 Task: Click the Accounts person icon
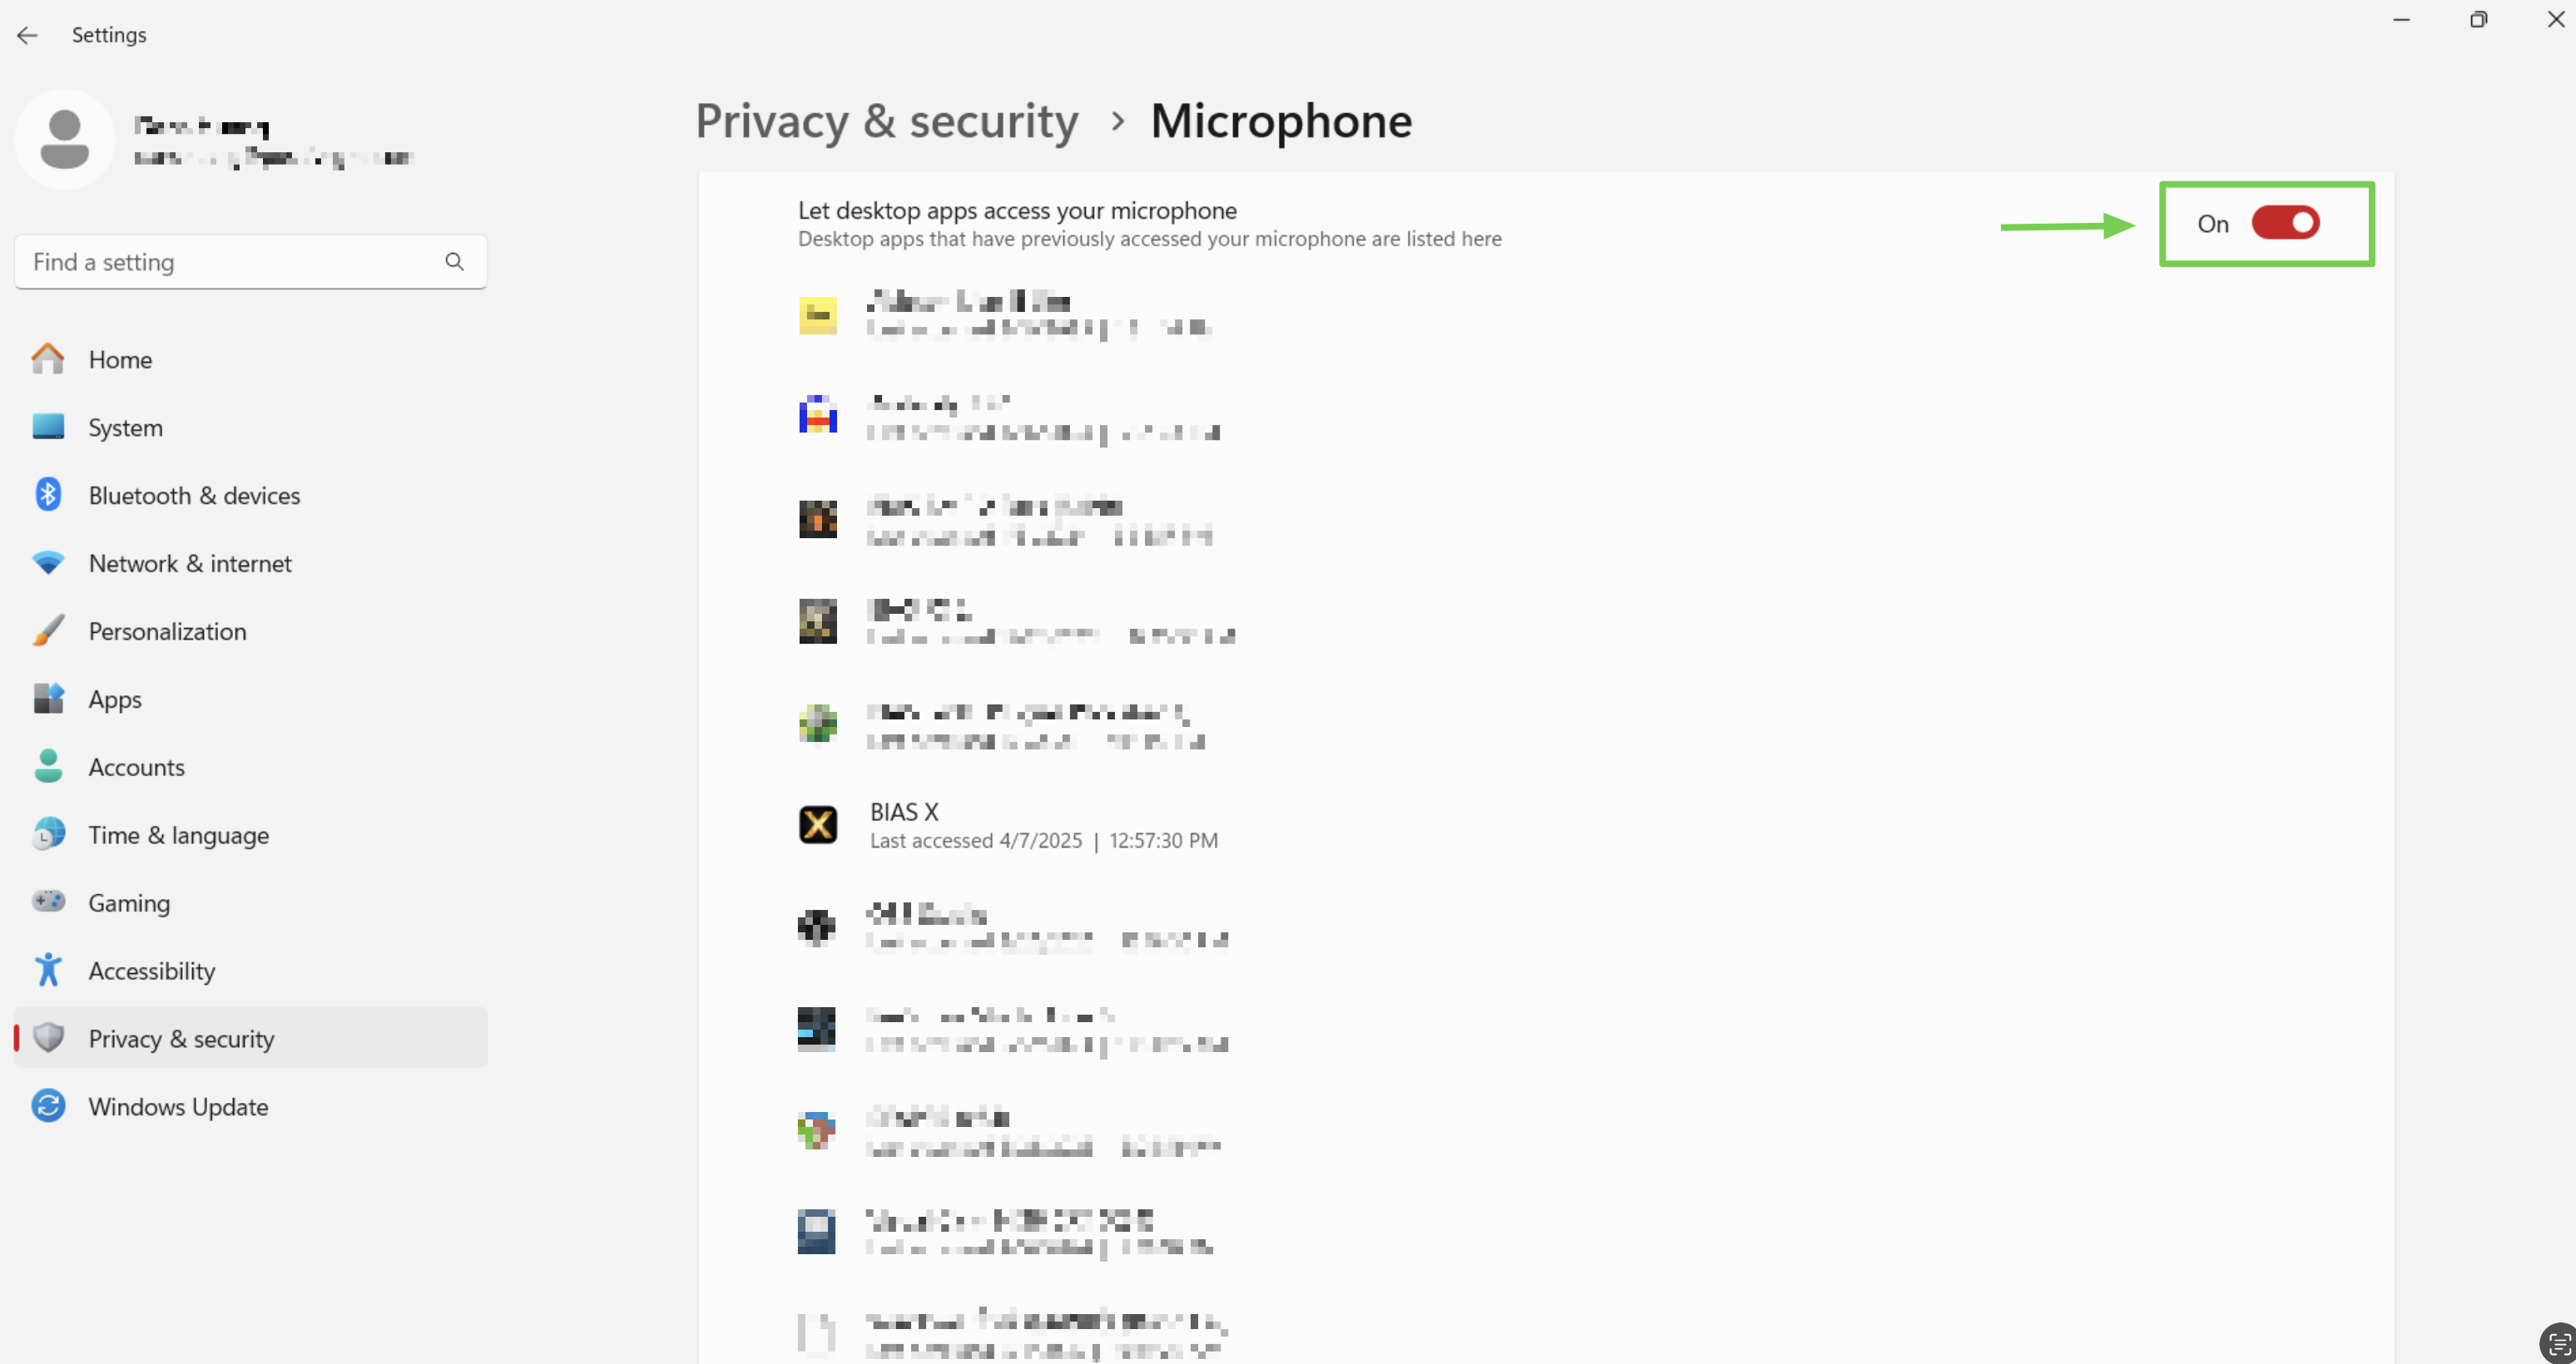48,767
